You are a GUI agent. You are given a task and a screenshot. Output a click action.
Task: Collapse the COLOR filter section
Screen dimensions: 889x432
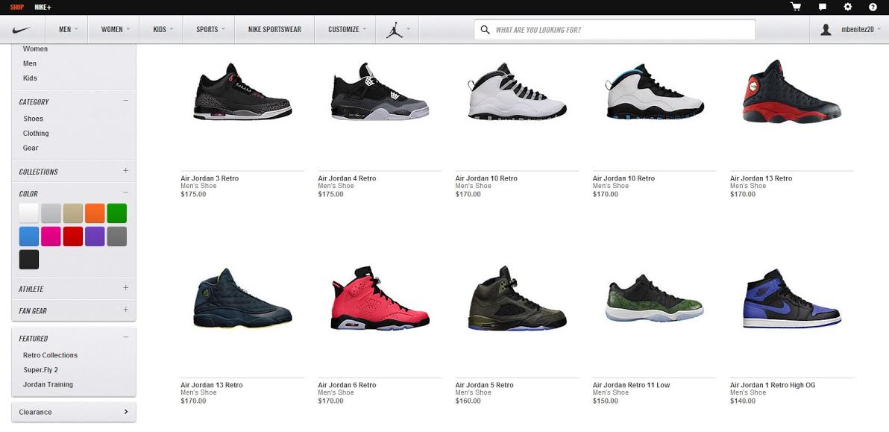pos(126,192)
